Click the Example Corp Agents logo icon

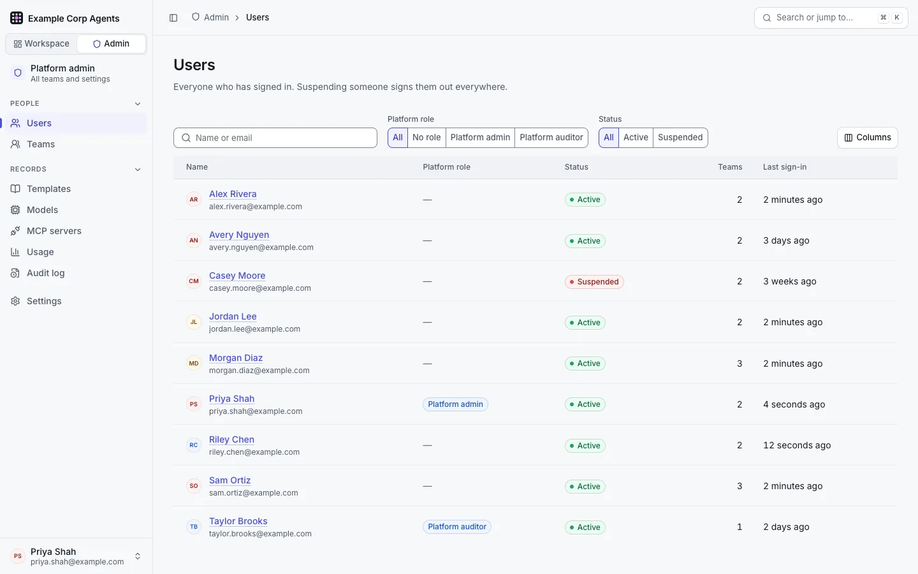(17, 18)
